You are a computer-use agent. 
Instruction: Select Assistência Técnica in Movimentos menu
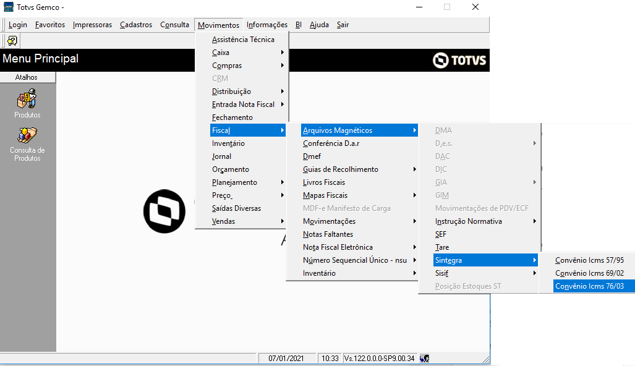click(248, 40)
